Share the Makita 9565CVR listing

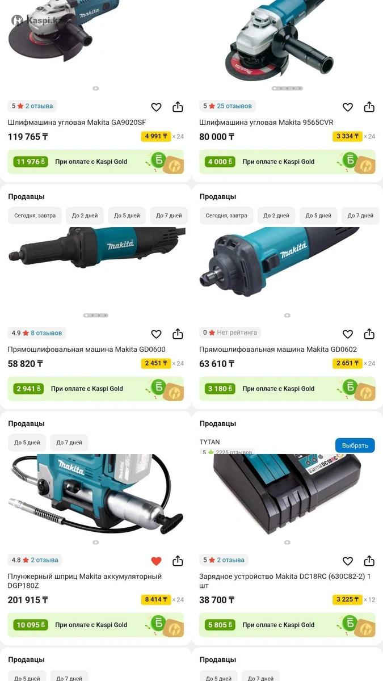369,107
